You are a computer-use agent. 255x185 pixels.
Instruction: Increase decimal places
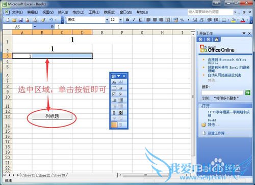195,20
